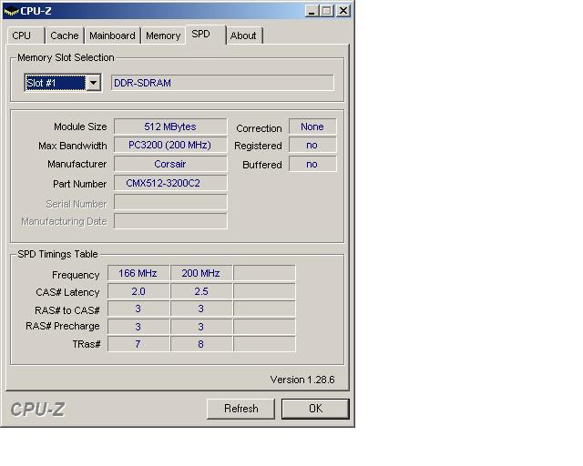Screen dimensions: 583x466
Task: Click the CAS# Latency 2.5 cell
Action: click(x=201, y=291)
